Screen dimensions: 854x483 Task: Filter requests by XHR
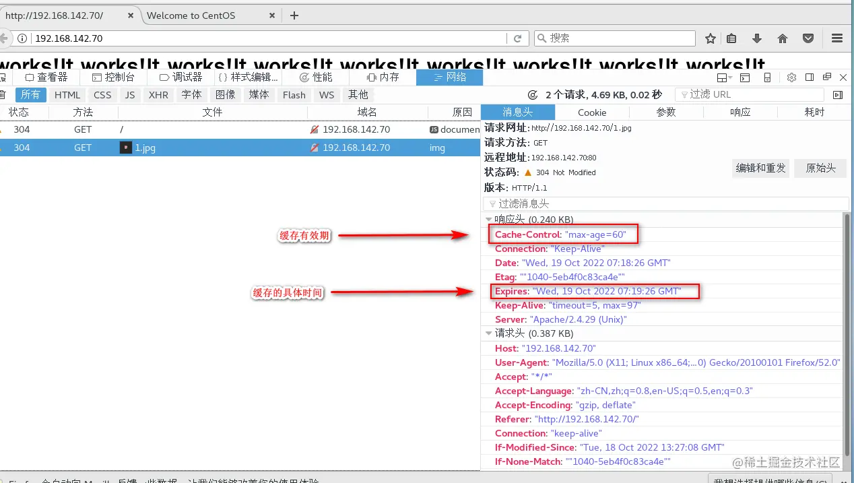(x=159, y=95)
